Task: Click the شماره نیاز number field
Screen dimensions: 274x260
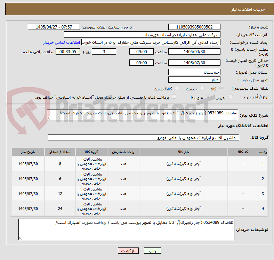Action: click(x=194, y=27)
